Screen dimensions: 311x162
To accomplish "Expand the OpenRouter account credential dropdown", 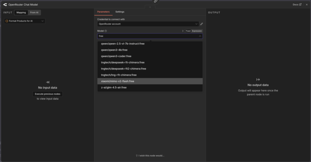I will pyautogui.click(x=148, y=24).
